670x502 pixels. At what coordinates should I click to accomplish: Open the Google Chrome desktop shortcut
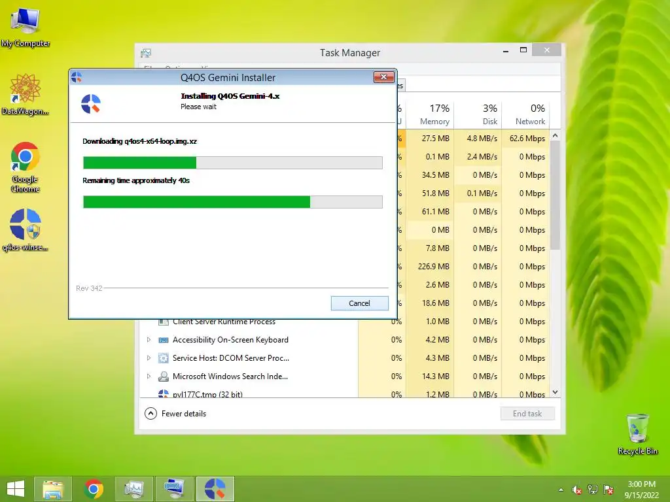tap(26, 167)
